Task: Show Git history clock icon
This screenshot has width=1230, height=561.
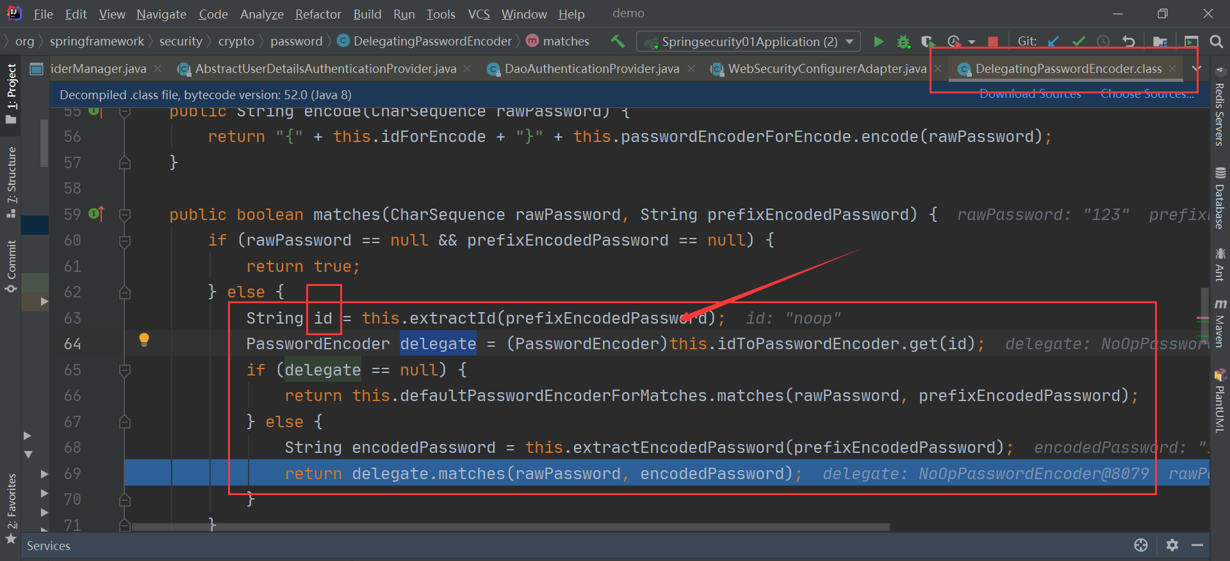Action: (x=1103, y=42)
